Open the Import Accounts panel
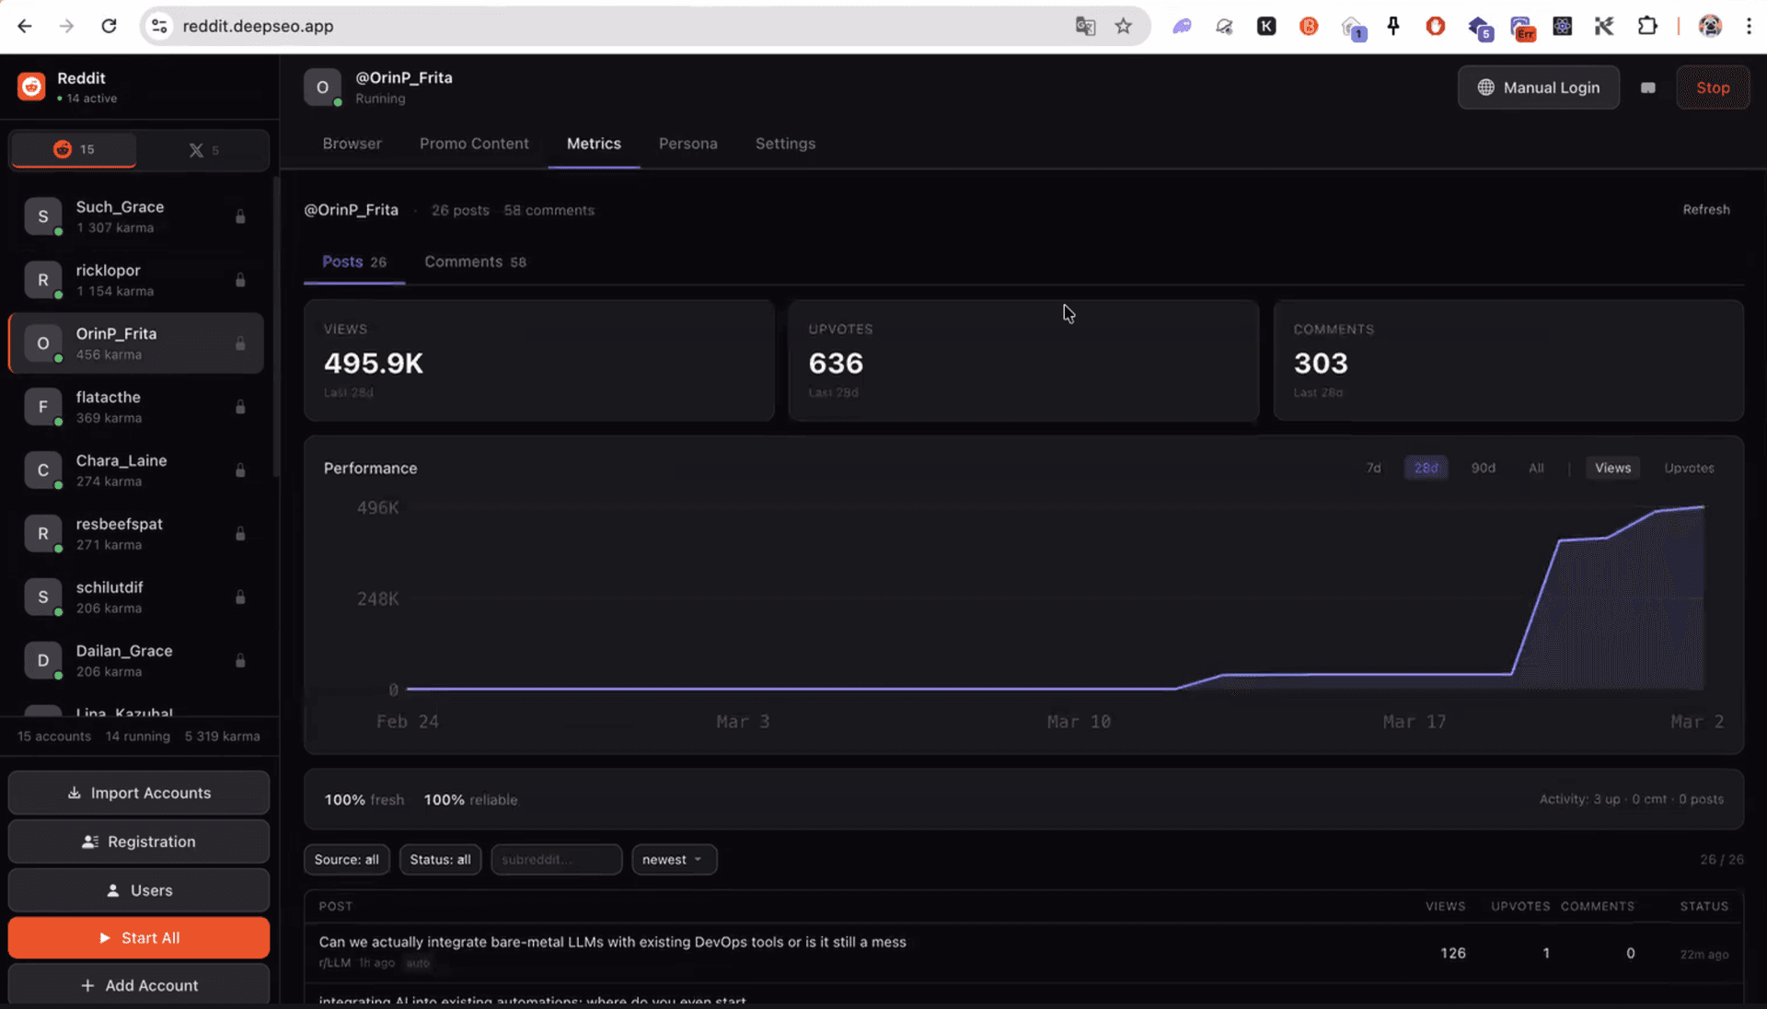The width and height of the screenshot is (1767, 1009). pos(138,793)
